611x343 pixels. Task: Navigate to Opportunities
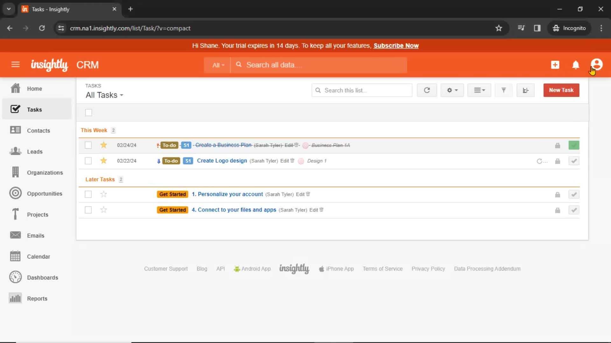(x=45, y=193)
